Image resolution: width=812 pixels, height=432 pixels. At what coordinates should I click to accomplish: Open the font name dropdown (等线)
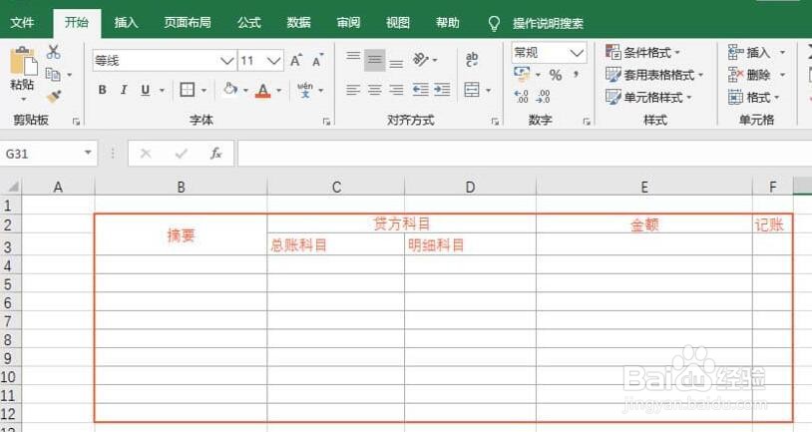pyautogui.click(x=226, y=61)
